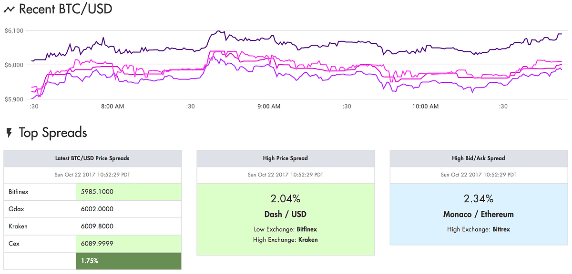Click the dark green 1.75% spread cell

[x=128, y=261]
